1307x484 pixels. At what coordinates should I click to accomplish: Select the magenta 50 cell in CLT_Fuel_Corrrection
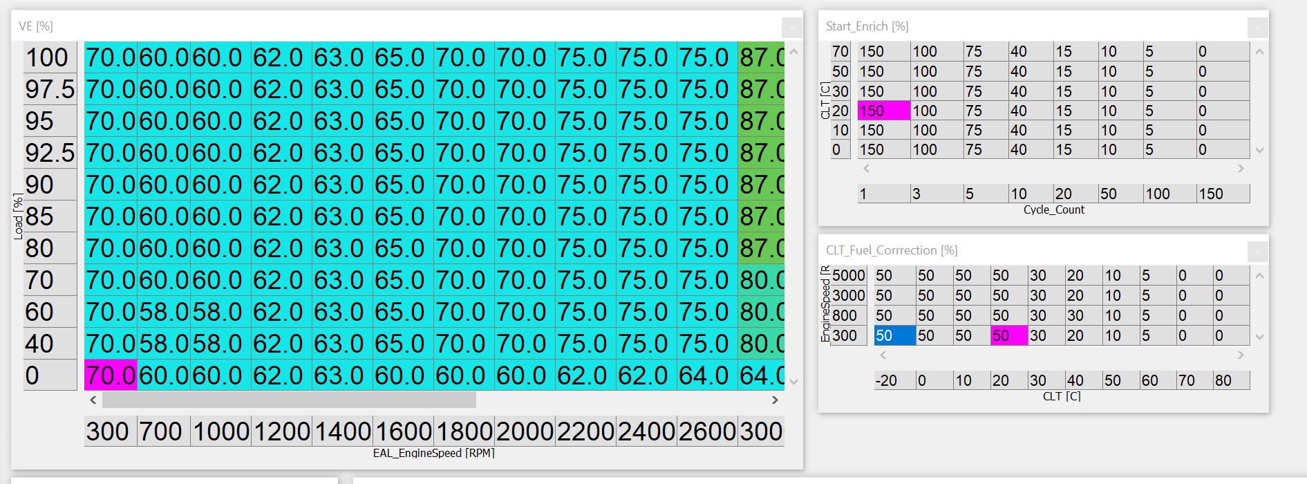1008,335
